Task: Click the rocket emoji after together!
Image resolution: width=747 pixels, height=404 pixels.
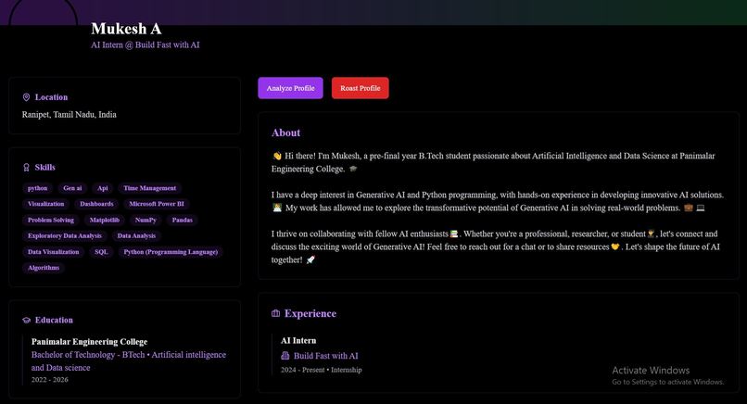Action: 310,260
